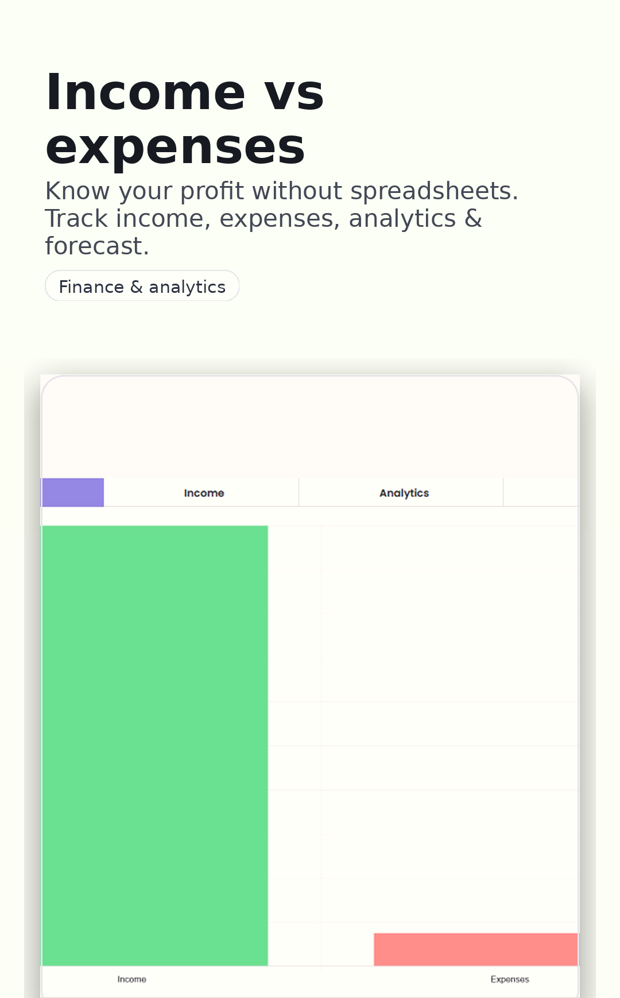Screen dimensions: 620x998
Task: Click the "Know your profit without spreadsheets" line
Action: tap(281, 191)
